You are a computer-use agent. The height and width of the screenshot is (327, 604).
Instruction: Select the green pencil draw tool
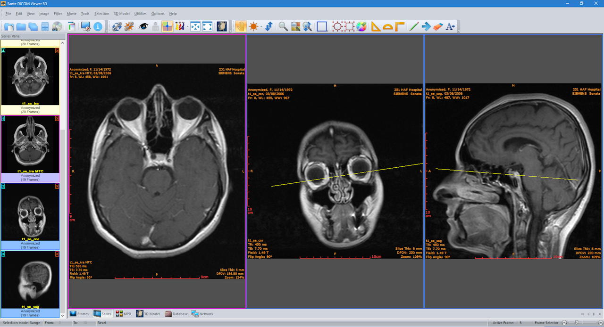point(414,27)
